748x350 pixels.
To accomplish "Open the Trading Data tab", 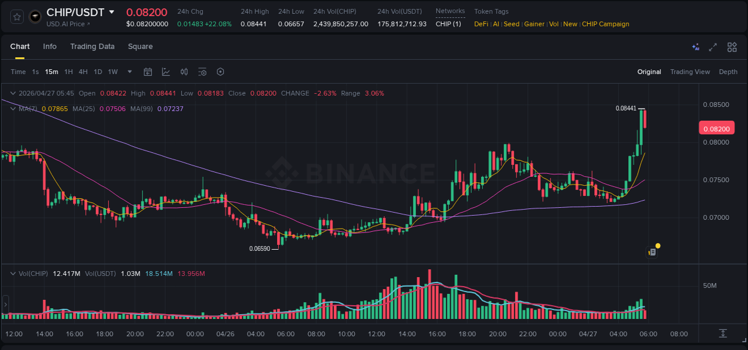I will coord(92,47).
